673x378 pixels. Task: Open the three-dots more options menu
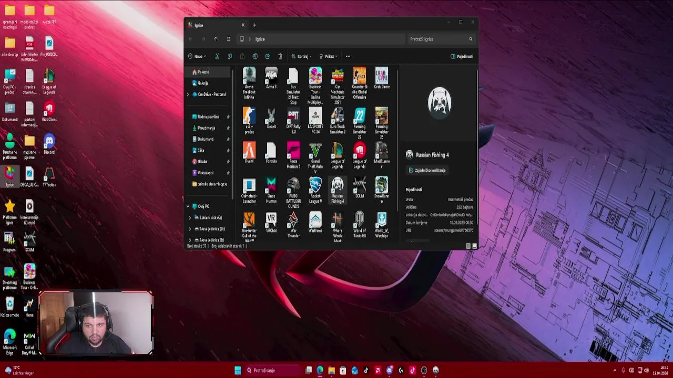(x=348, y=56)
